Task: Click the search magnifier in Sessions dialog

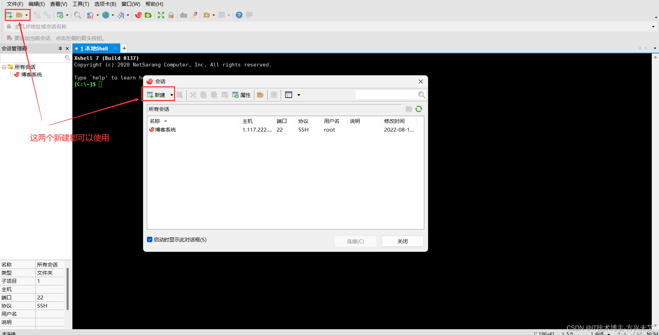Action: [422, 95]
